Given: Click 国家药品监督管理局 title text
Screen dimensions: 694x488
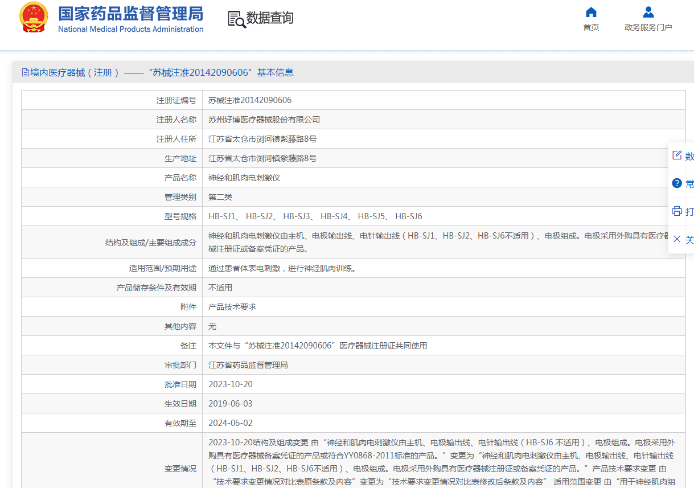Looking at the screenshot, I should tap(130, 14).
